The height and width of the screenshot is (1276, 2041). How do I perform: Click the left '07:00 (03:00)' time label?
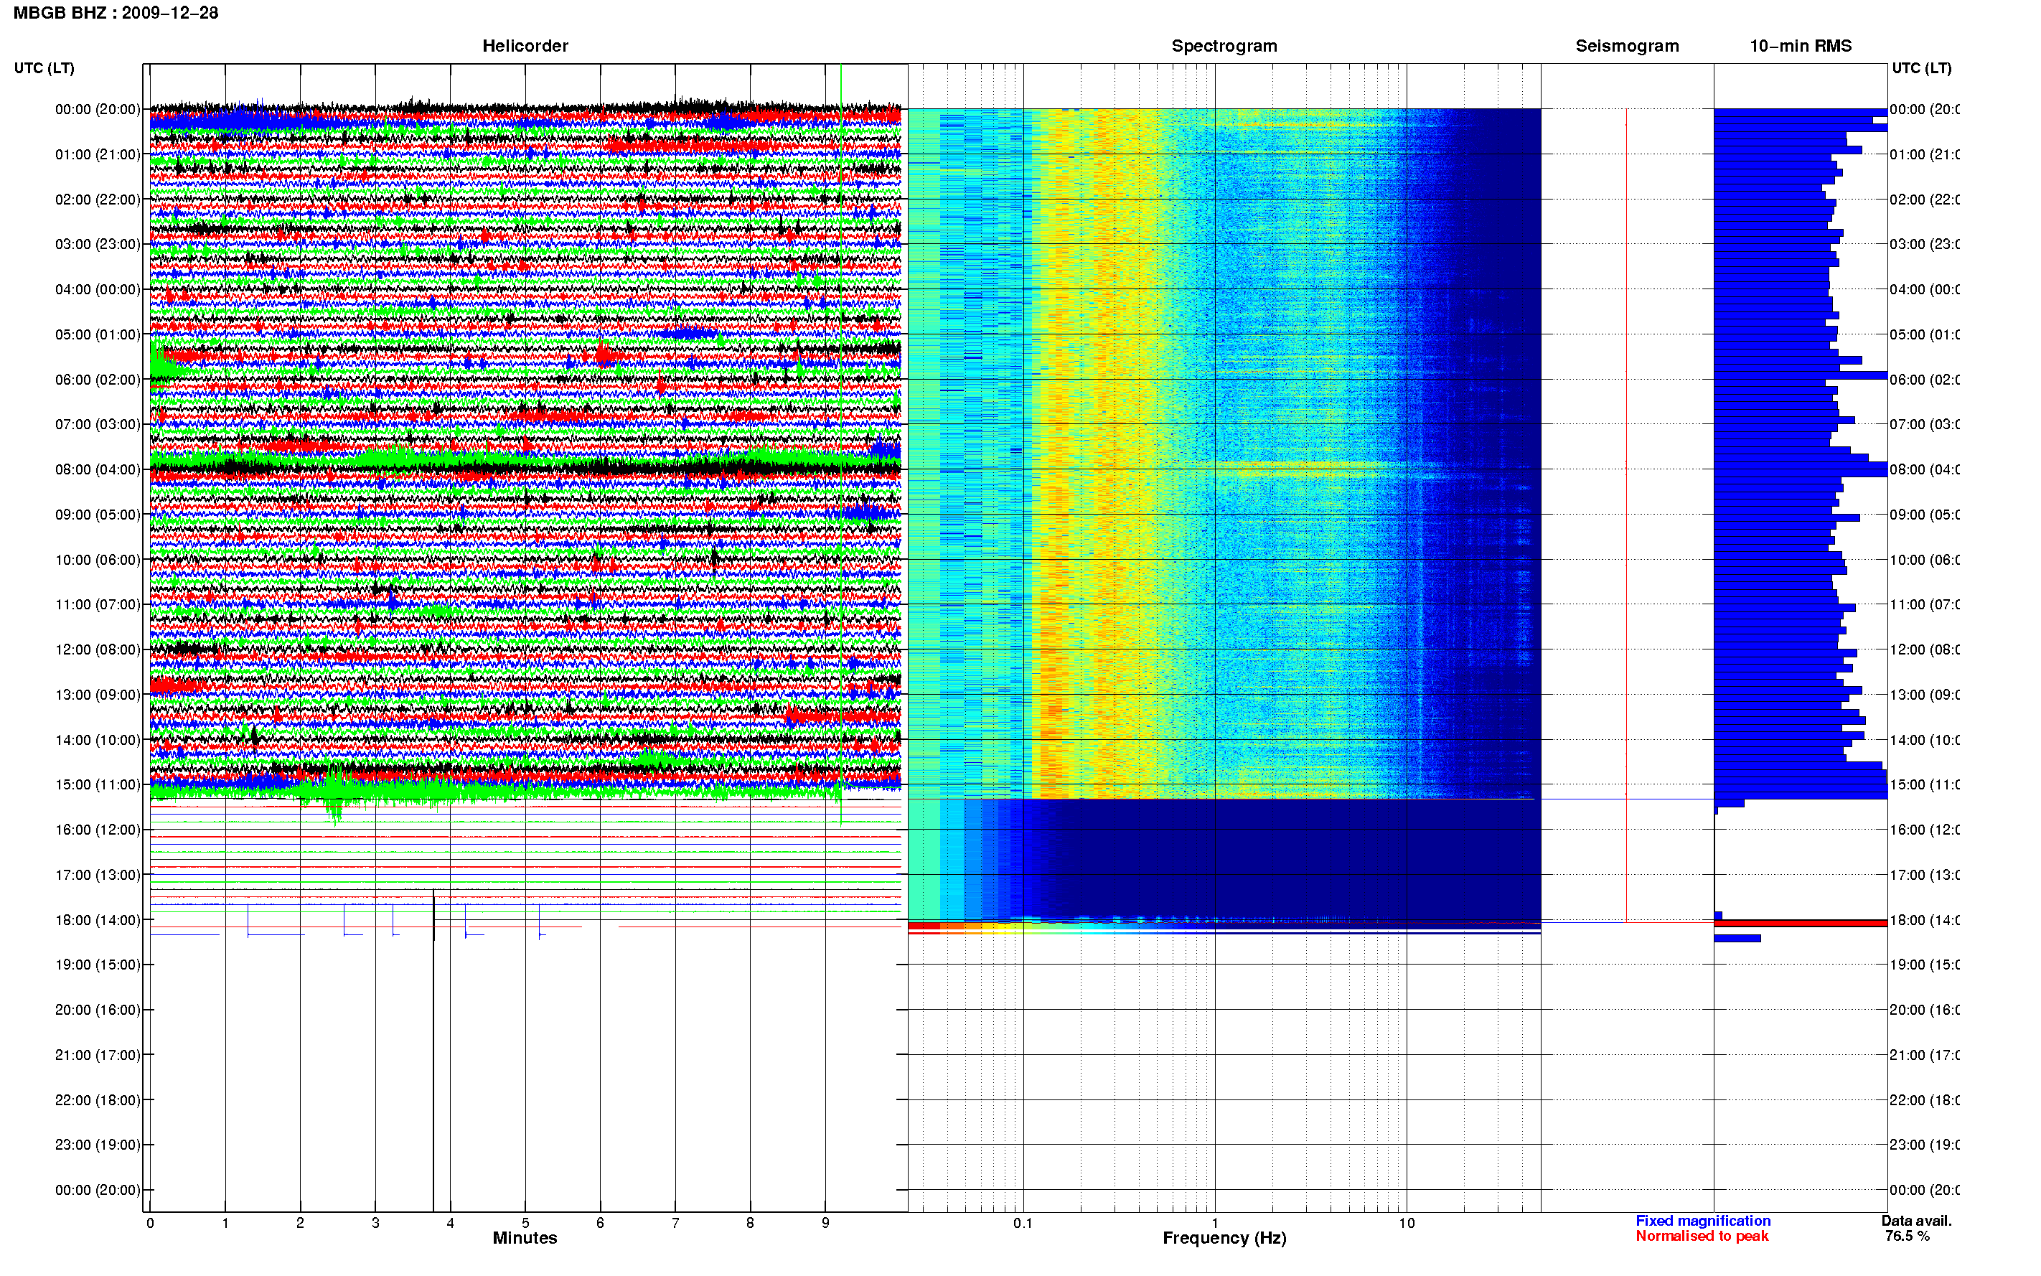[x=97, y=424]
